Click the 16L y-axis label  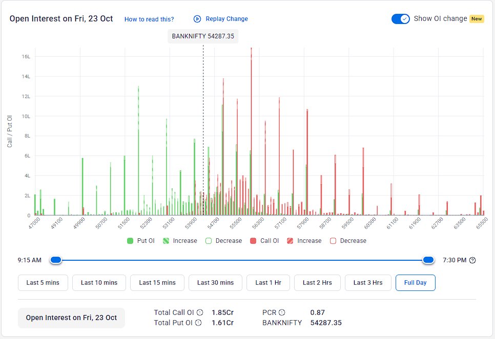(26, 57)
